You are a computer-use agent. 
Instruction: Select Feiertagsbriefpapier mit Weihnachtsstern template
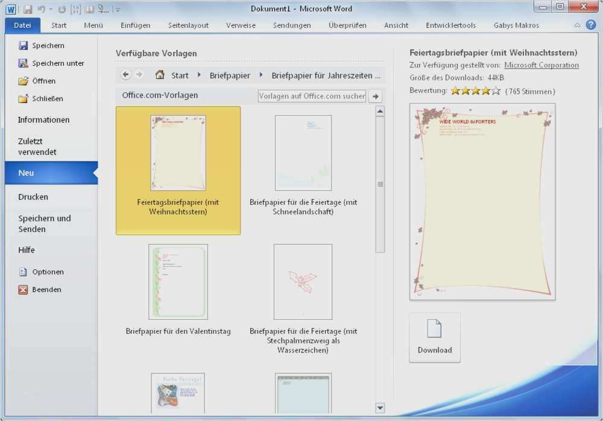[x=178, y=170]
